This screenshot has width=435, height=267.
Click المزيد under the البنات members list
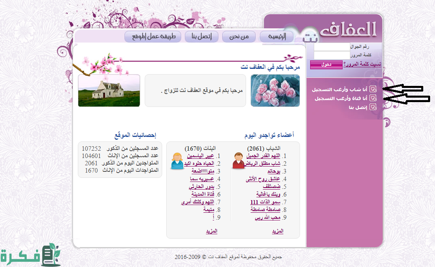[x=211, y=231]
